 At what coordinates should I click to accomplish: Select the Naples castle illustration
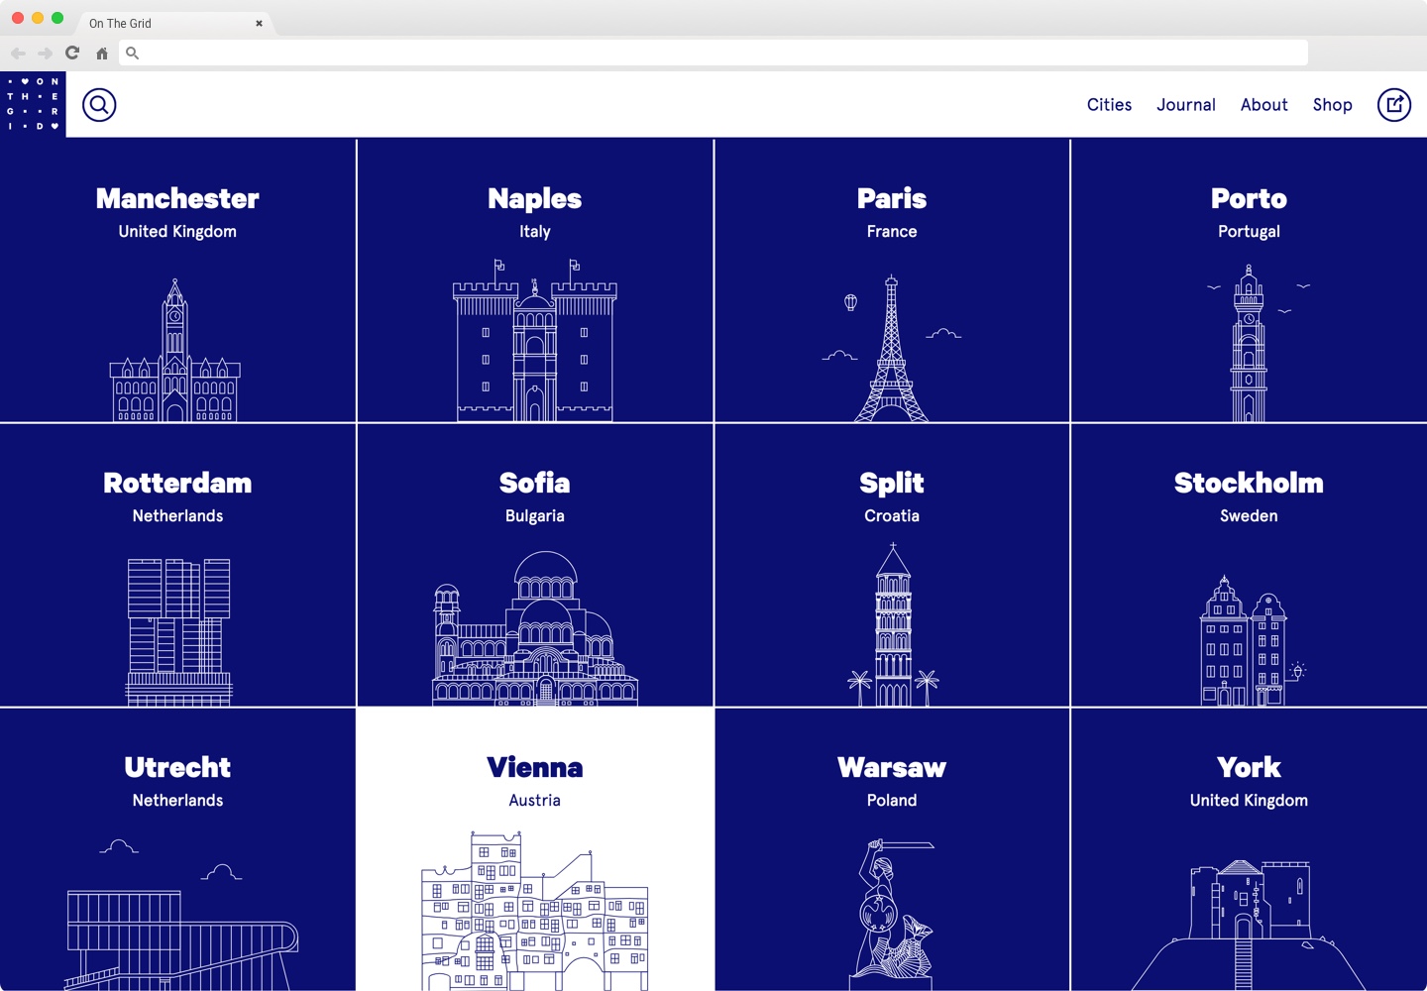[x=535, y=342]
